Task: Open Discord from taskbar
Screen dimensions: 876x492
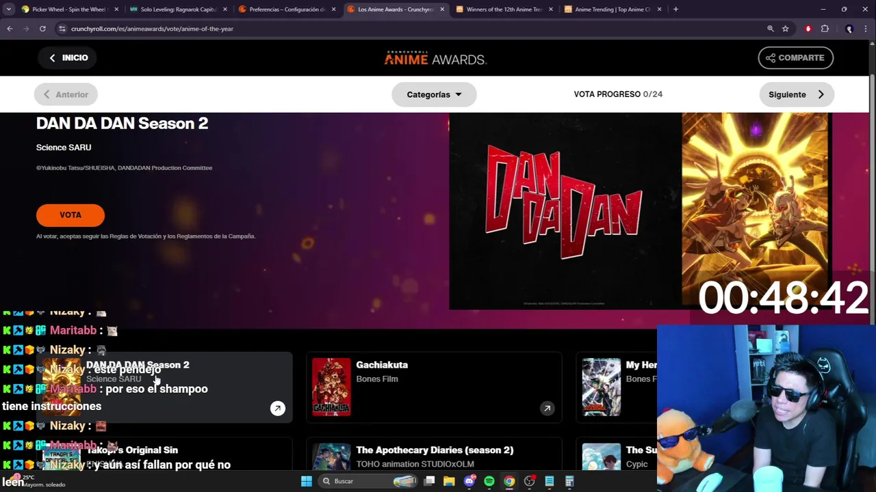Action: [x=469, y=481]
